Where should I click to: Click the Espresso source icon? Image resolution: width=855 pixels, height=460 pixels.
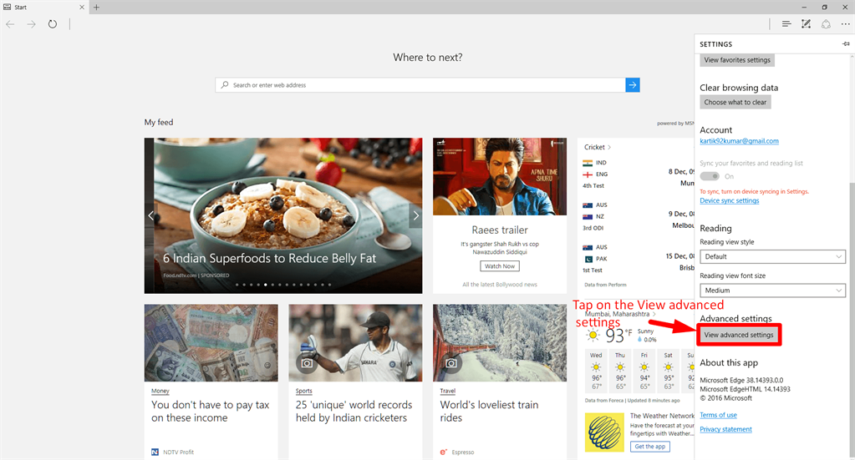443,452
